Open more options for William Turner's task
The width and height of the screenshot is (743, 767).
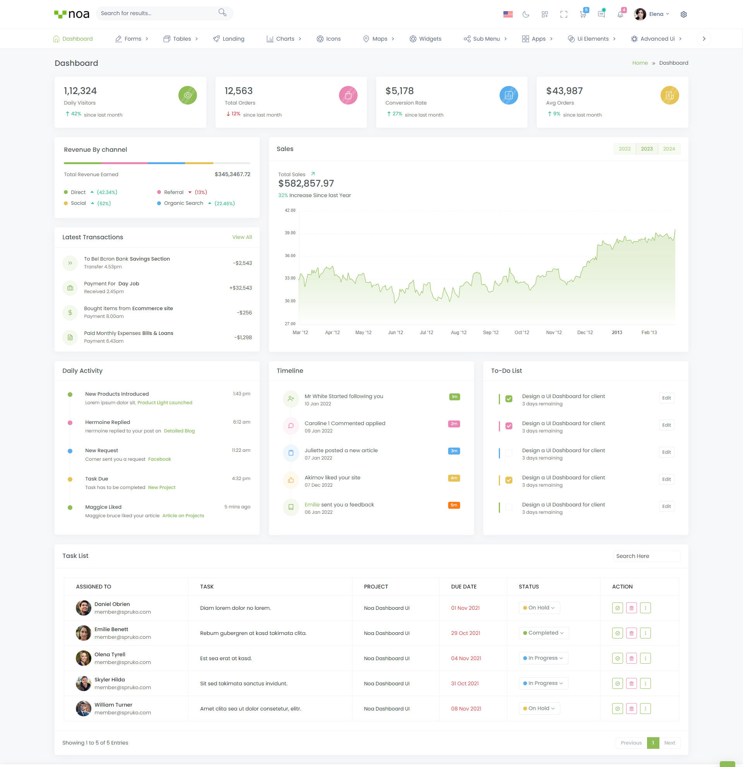tap(645, 708)
